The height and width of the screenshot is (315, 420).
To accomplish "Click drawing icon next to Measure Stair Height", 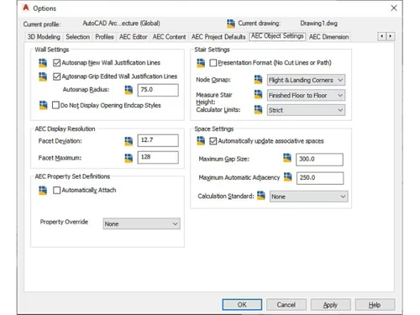I will (x=258, y=94).
